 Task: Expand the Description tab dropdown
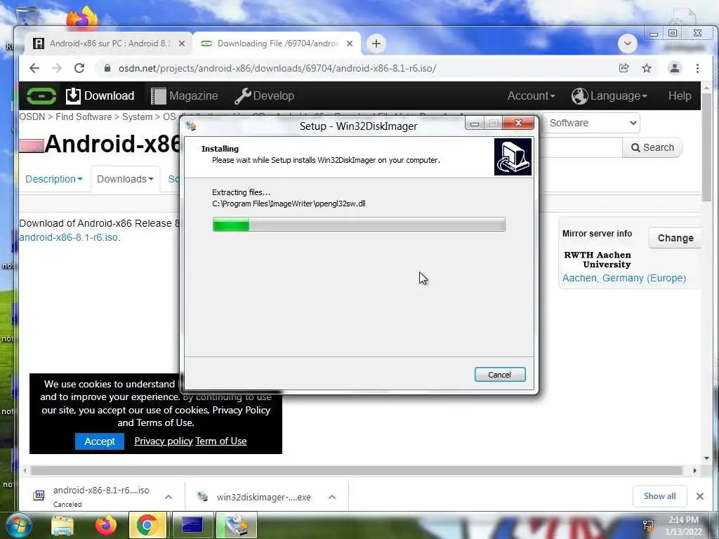[x=54, y=179]
